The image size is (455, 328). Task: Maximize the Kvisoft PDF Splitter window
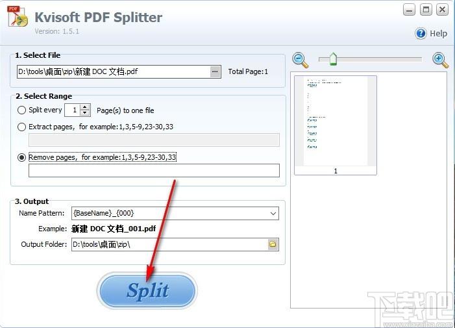pos(426,10)
